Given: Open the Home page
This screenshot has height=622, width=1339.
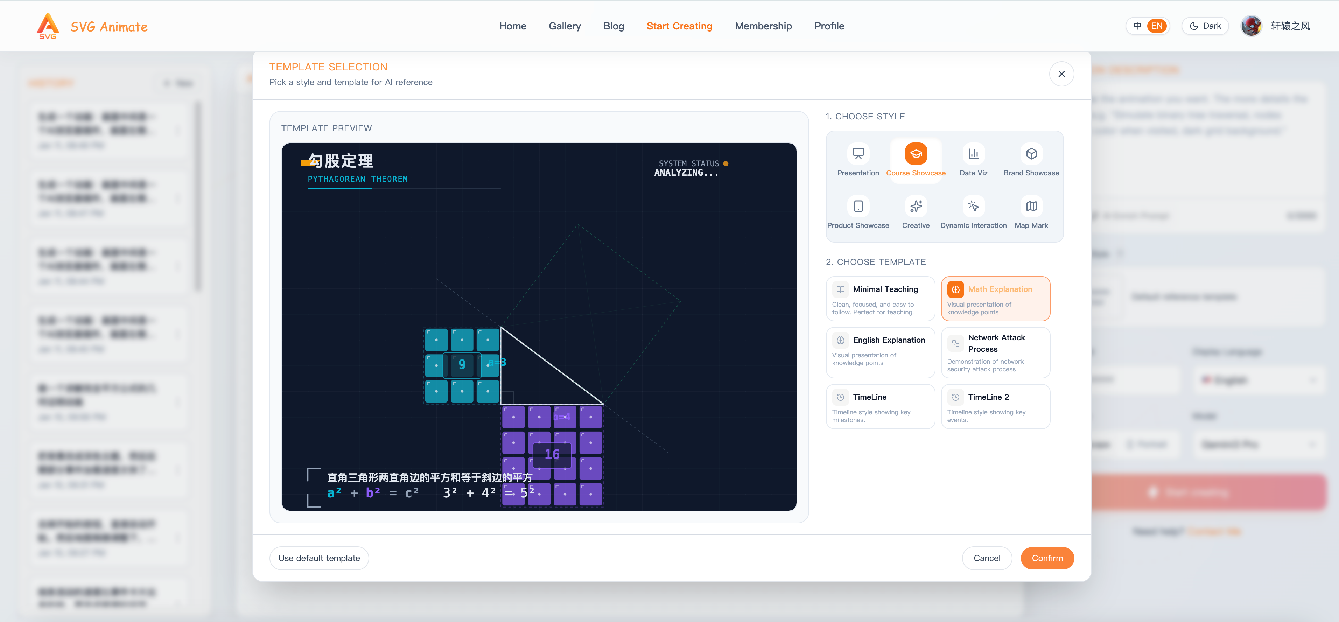Looking at the screenshot, I should 512,26.
